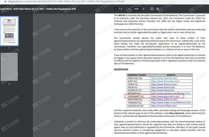The height and width of the screenshot is (137, 209).
Task: Click the ASSETVAL PLC table cell
Action: click(138, 78)
